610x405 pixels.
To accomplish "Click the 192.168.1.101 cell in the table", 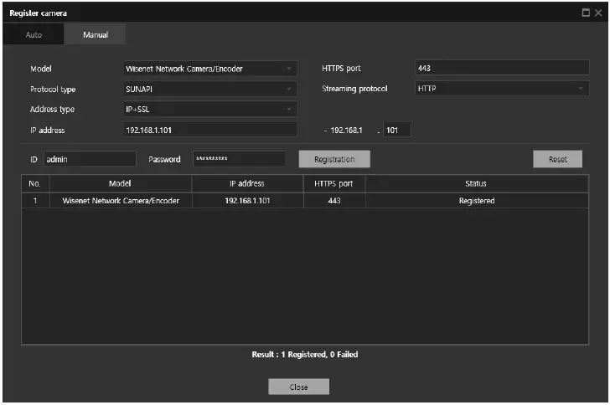I will [x=247, y=201].
